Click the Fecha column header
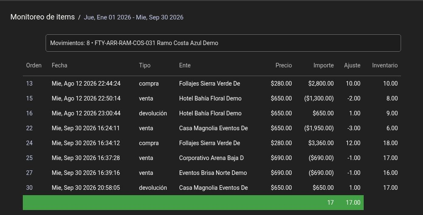The height and width of the screenshot is (215, 423). 59,65
